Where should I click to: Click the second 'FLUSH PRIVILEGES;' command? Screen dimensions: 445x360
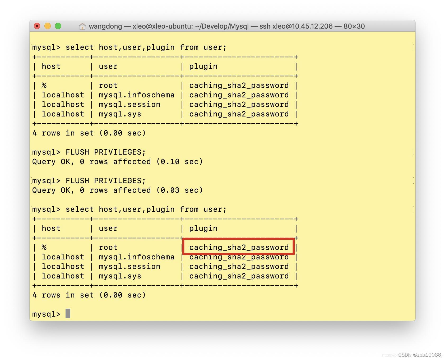106,181
